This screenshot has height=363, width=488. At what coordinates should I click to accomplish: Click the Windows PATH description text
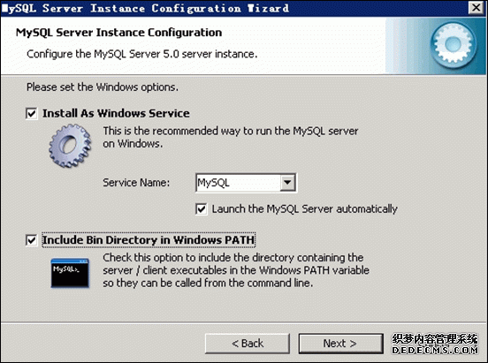(236, 270)
